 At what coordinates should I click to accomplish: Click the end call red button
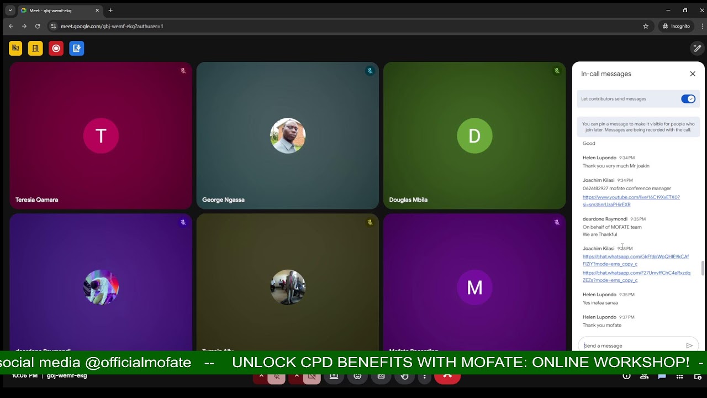447,378
